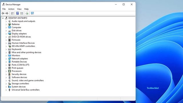
Task: Click the show/hide console tree icon
Action: coord(12,13)
